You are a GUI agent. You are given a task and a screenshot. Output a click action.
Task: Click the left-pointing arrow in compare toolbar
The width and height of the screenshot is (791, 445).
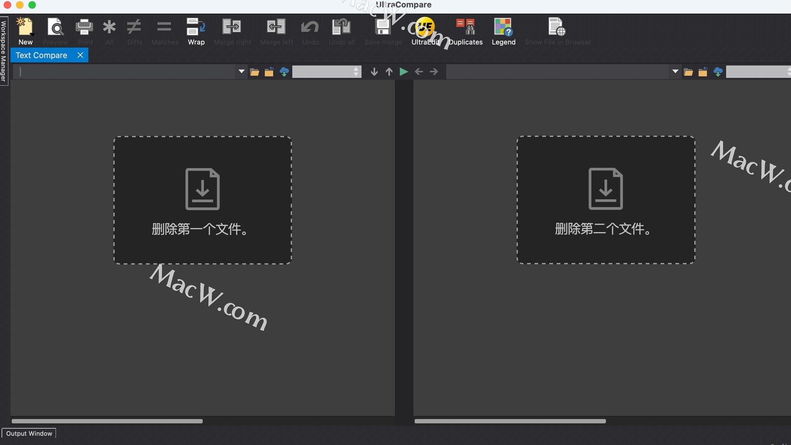419,72
